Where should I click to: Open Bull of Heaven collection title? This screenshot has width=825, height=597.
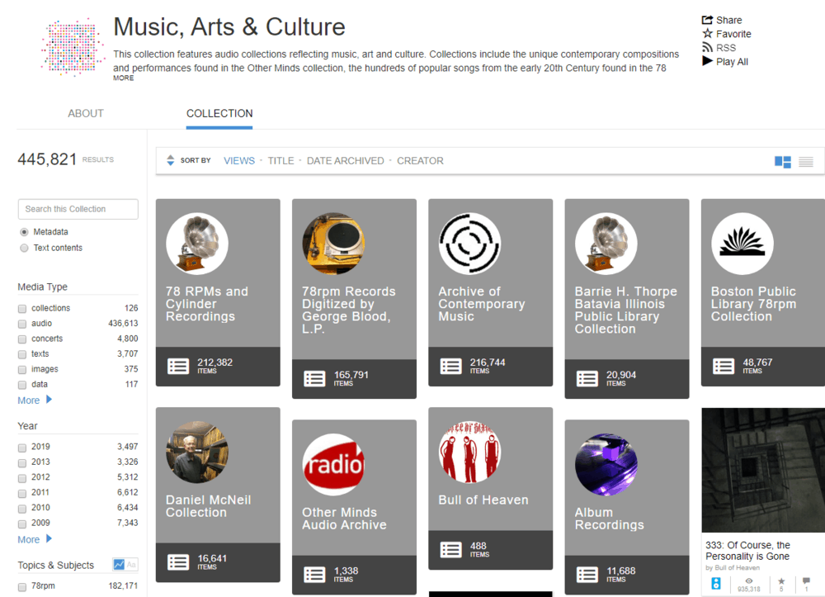(483, 500)
